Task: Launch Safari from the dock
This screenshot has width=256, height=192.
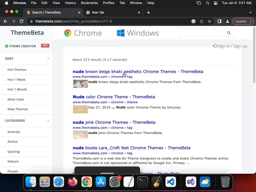Action: pyautogui.click(x=58, y=182)
